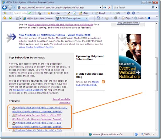The width and height of the screenshot is (161, 139).
Task: Click the blue help question mark icon
Action: 133,13
